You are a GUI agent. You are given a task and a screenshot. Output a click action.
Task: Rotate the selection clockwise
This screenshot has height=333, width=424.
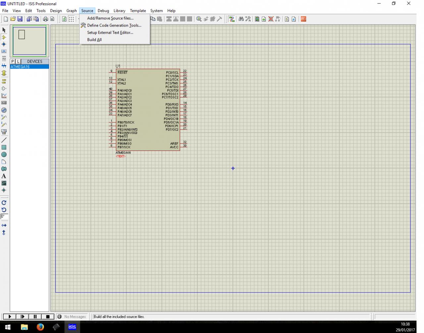(x=4, y=202)
